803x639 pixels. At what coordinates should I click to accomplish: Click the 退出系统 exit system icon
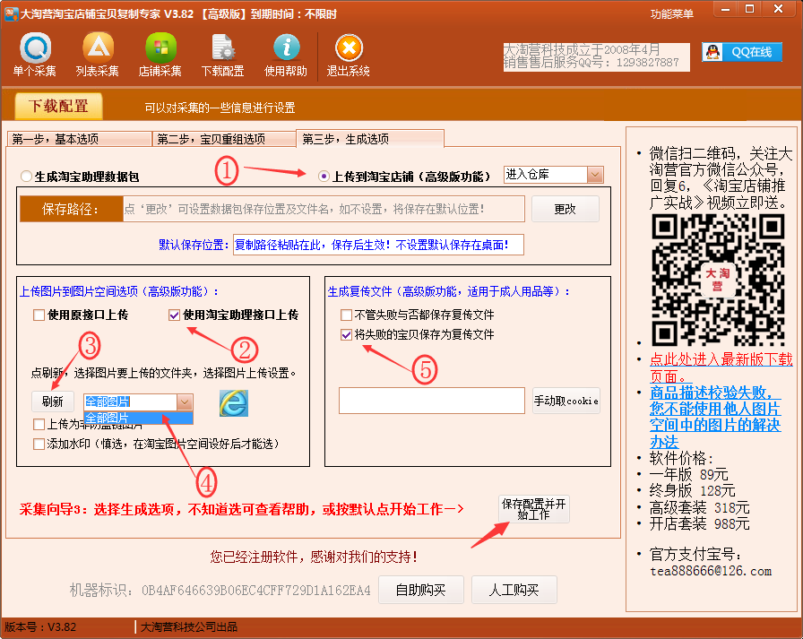point(349,55)
